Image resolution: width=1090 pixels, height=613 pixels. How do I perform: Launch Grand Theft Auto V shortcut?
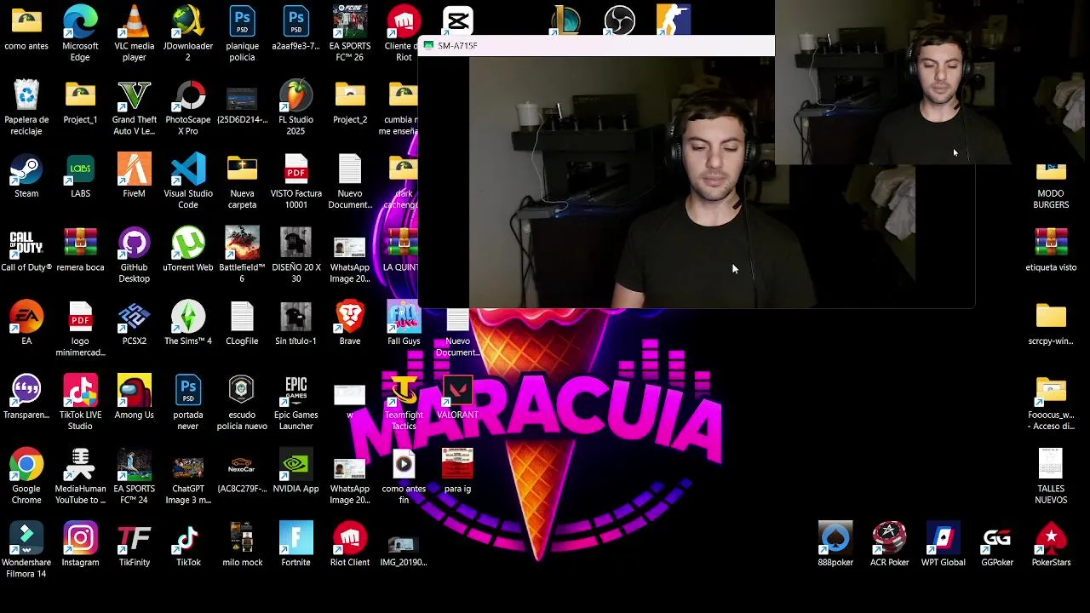click(x=135, y=106)
